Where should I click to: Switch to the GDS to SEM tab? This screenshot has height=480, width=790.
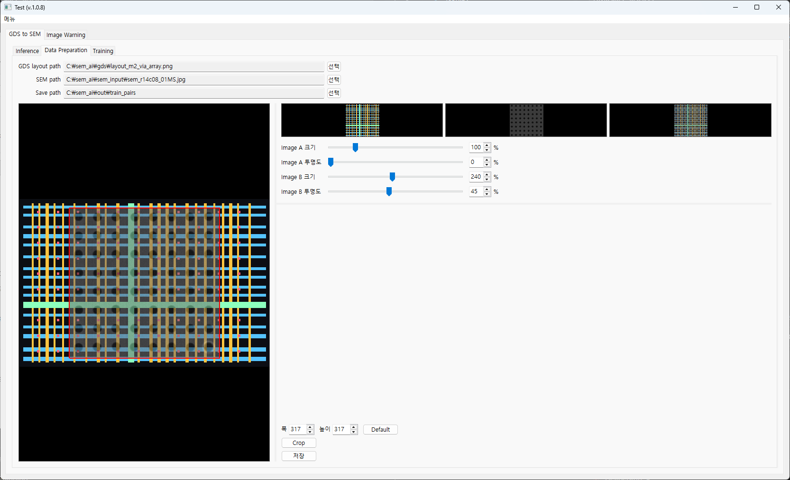pyautogui.click(x=25, y=34)
